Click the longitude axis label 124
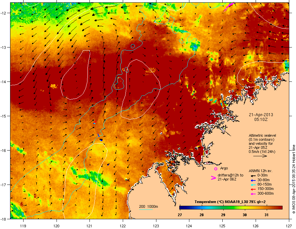296x229 pixels. 189,226
